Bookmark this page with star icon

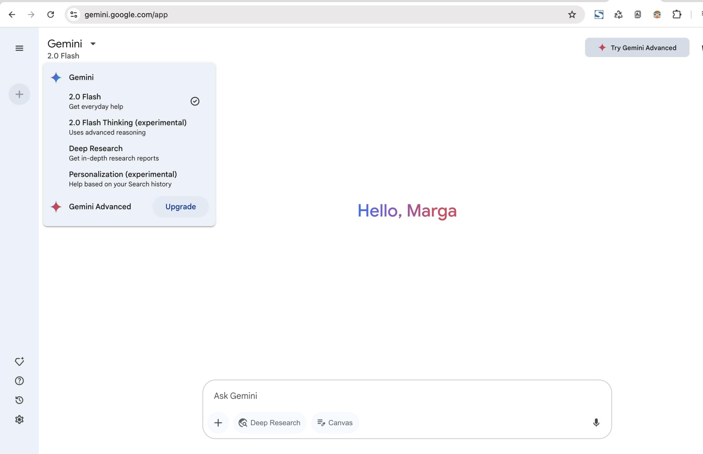[x=572, y=15]
